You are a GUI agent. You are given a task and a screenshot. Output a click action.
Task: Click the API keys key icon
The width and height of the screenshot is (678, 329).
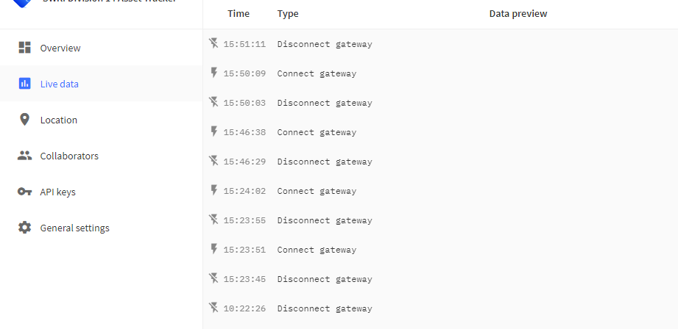click(x=24, y=192)
